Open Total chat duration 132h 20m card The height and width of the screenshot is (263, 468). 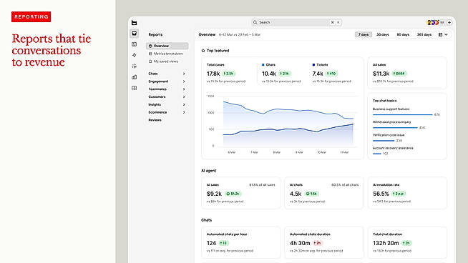pos(407,242)
